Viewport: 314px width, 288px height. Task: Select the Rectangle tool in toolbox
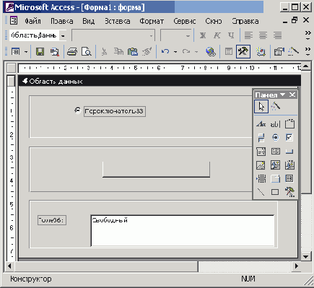pyautogui.click(x=275, y=192)
